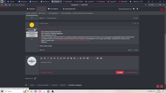Screen dimensions: 166x93
Task: Open Владимир Южный account menu
Action: point(125,9)
